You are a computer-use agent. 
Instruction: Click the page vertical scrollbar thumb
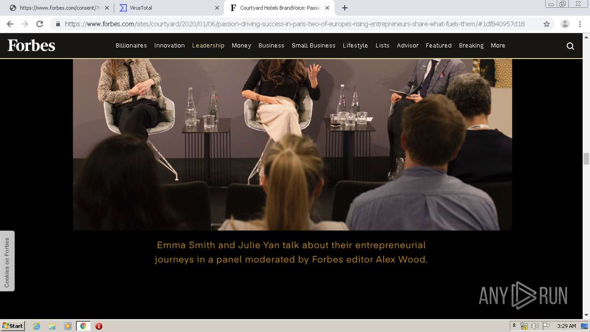point(586,159)
